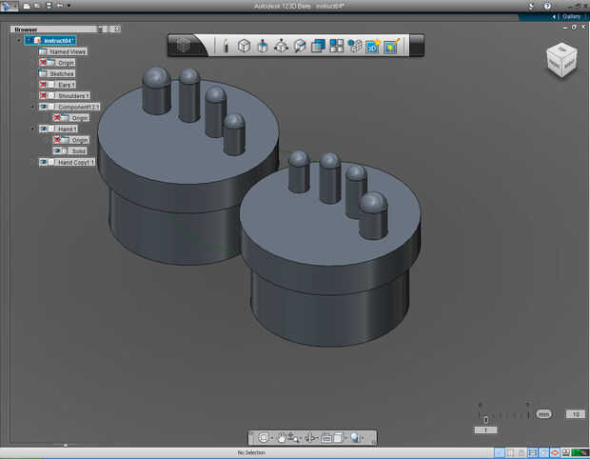The image size is (590, 459).
Task: Click the Save icon in title bar
Action: coord(49,6)
